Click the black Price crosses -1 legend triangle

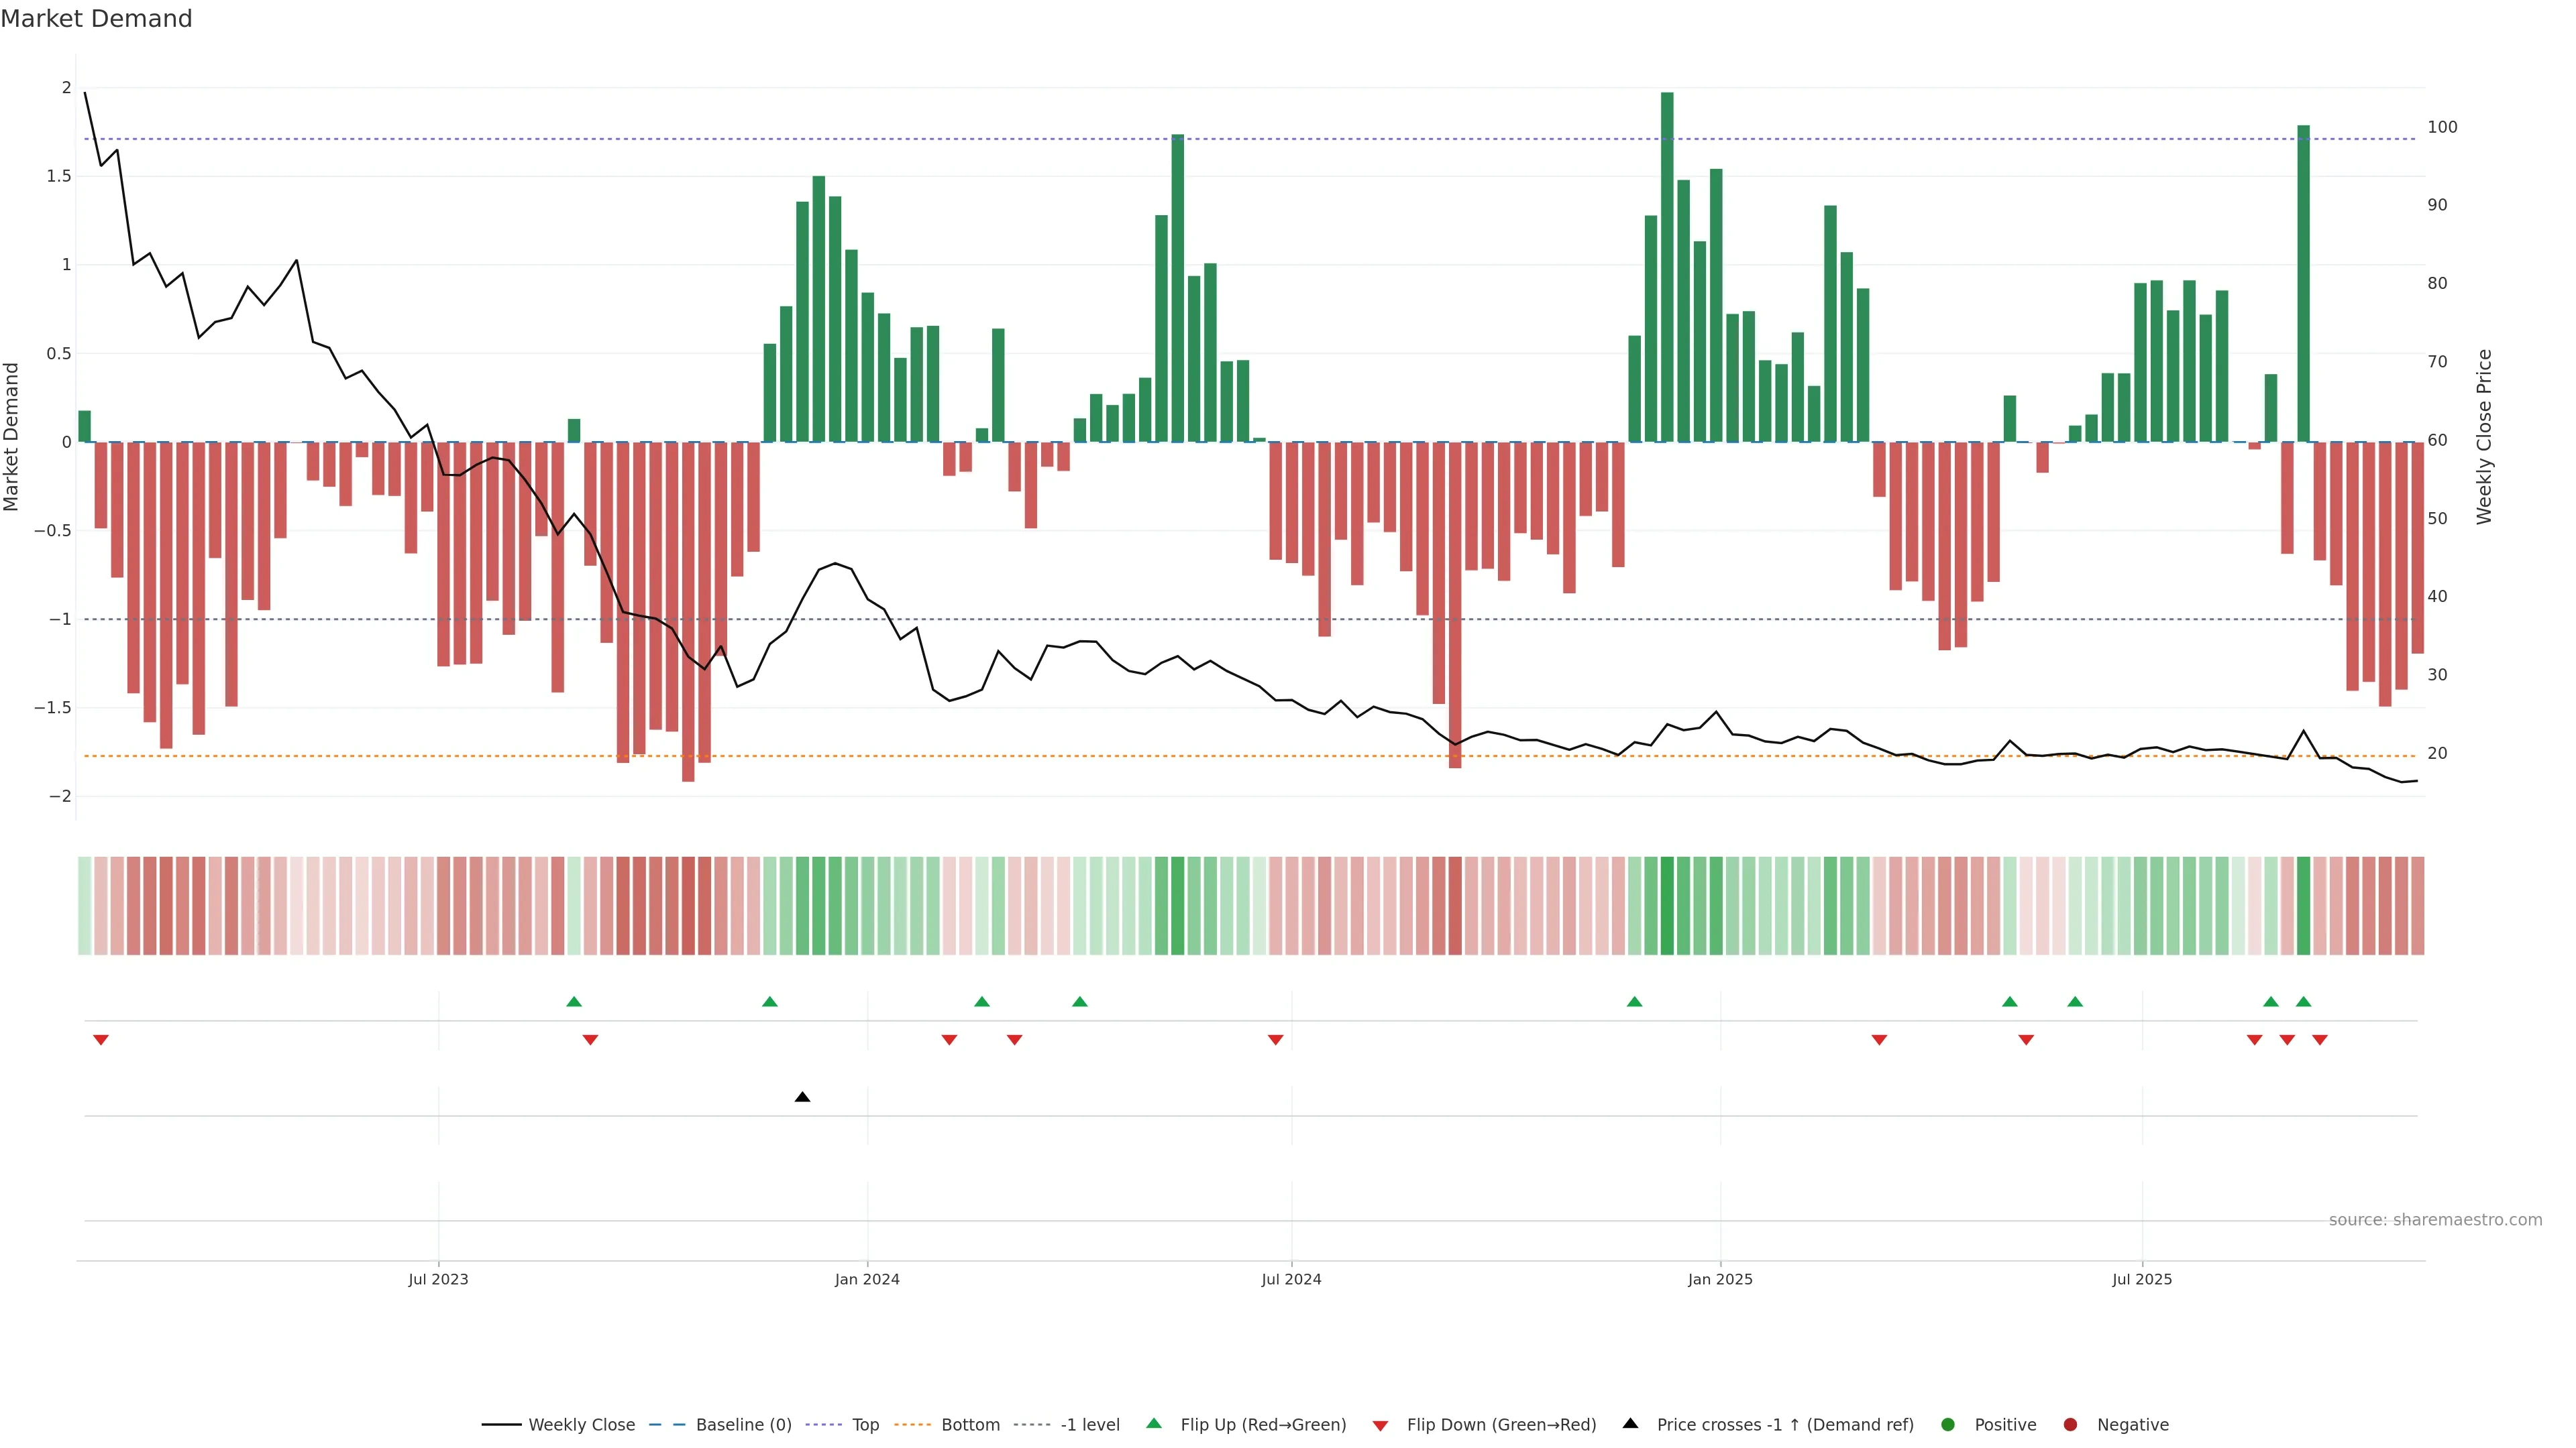(1630, 1423)
